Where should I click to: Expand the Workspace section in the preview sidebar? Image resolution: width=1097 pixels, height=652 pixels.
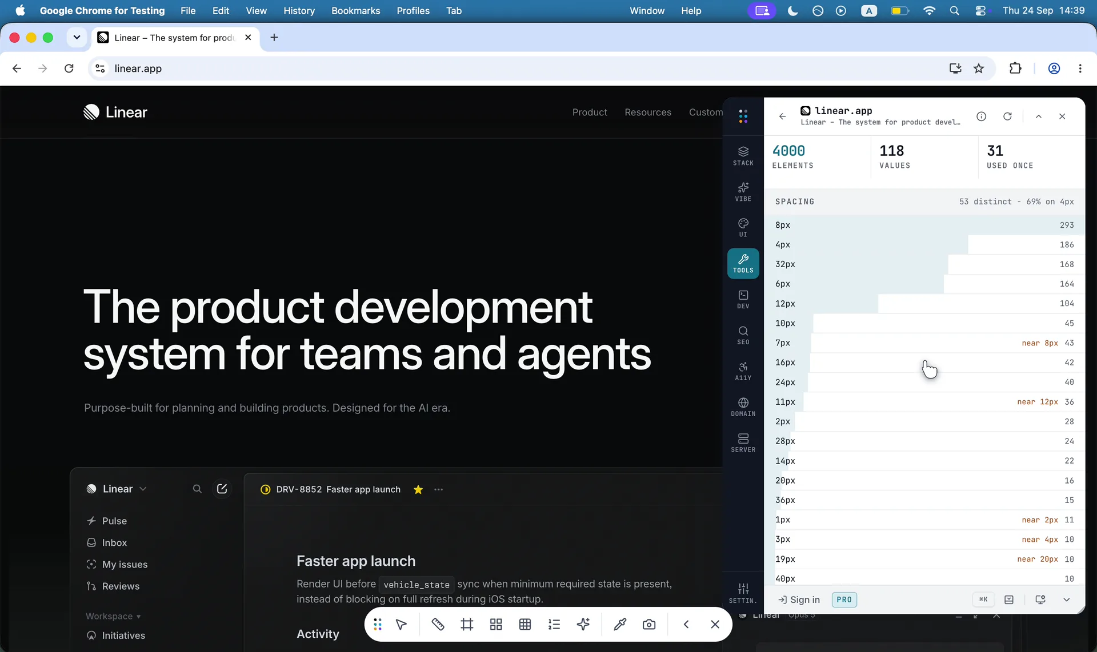pyautogui.click(x=113, y=617)
